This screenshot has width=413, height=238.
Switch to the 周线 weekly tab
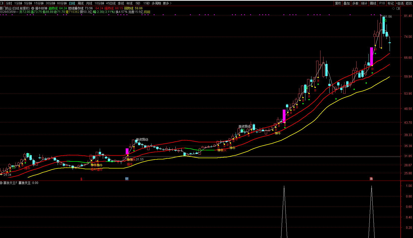click(81, 3)
